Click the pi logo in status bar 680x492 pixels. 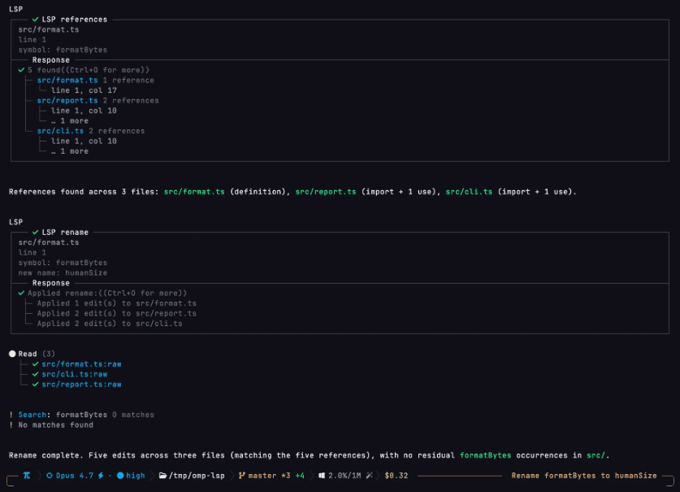pyautogui.click(x=27, y=476)
